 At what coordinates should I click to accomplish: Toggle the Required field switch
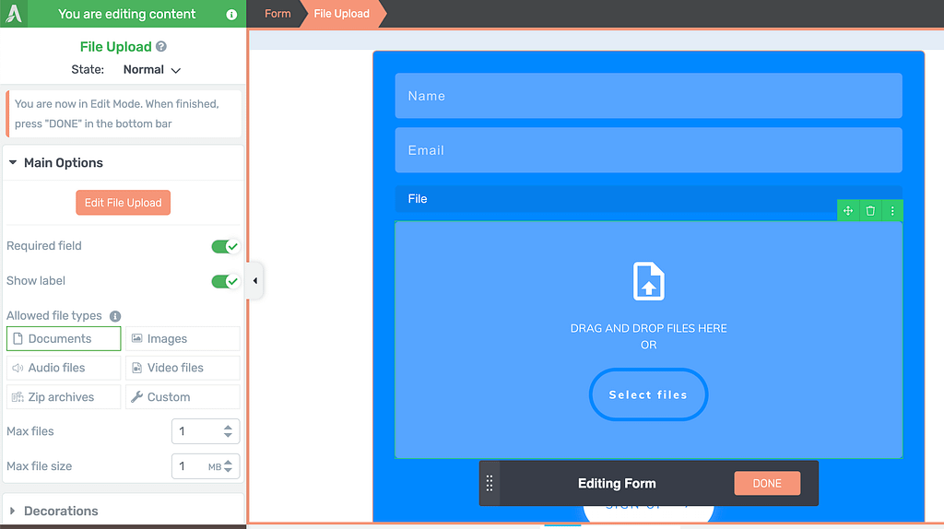[225, 246]
